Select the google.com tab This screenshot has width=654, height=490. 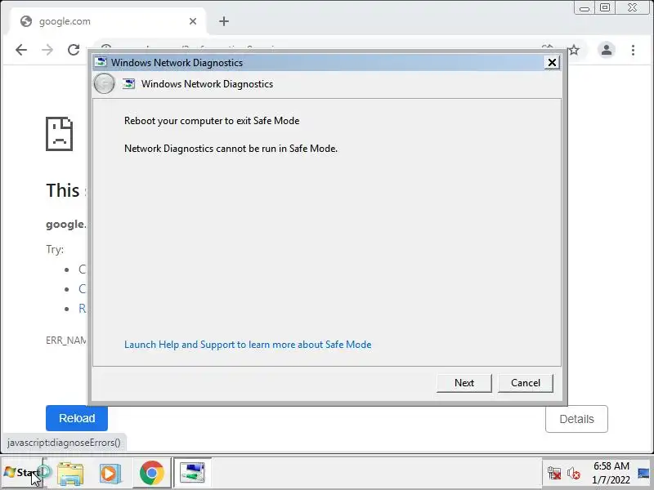tap(107, 21)
